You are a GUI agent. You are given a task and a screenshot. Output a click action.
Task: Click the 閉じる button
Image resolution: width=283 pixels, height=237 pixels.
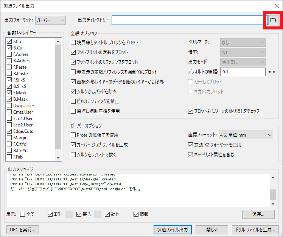point(212,229)
